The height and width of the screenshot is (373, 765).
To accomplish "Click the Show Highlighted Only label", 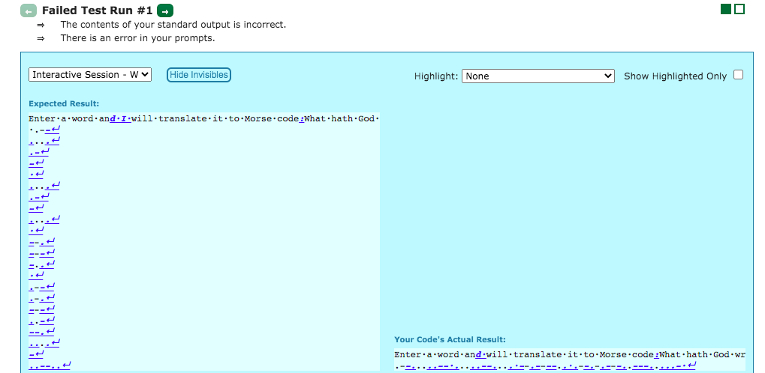I will coord(675,76).
